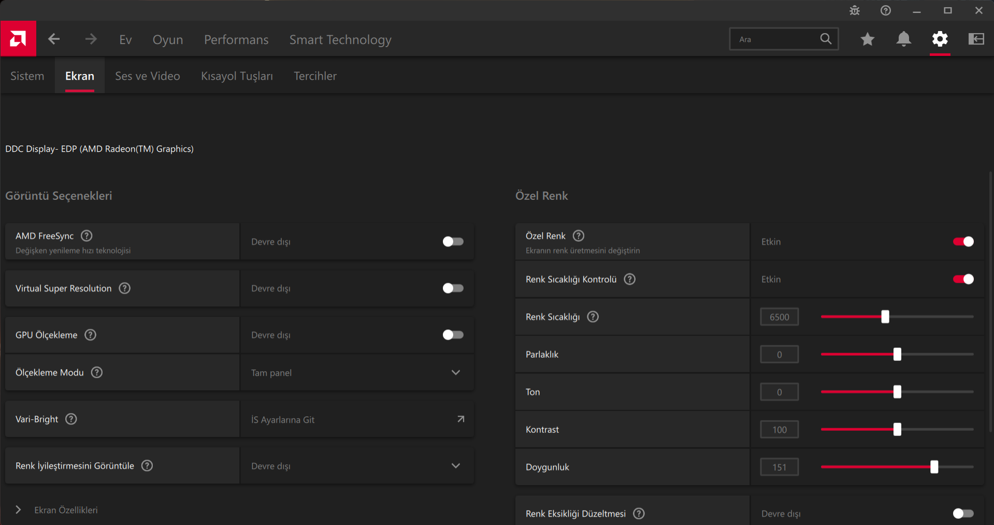Image resolution: width=994 pixels, height=525 pixels.
Task: Open favorites star icon
Action: (x=868, y=39)
